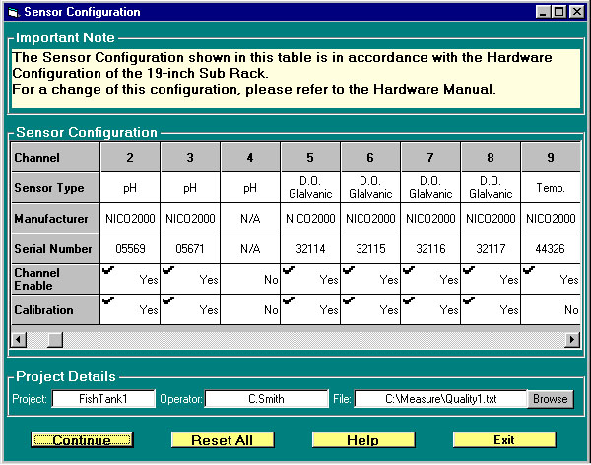
Task: Toggle Calibration checkmark for channel 5
Action: click(289, 300)
